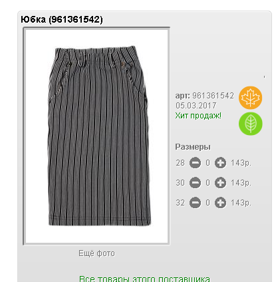Click the striped skirt product photo
The height and width of the screenshot is (282, 278).
point(96,136)
